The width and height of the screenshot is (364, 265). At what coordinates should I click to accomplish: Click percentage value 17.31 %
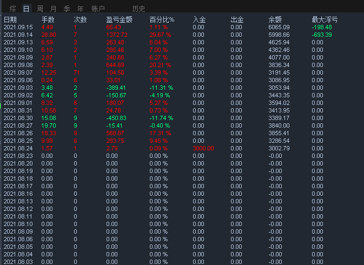(x=160, y=133)
